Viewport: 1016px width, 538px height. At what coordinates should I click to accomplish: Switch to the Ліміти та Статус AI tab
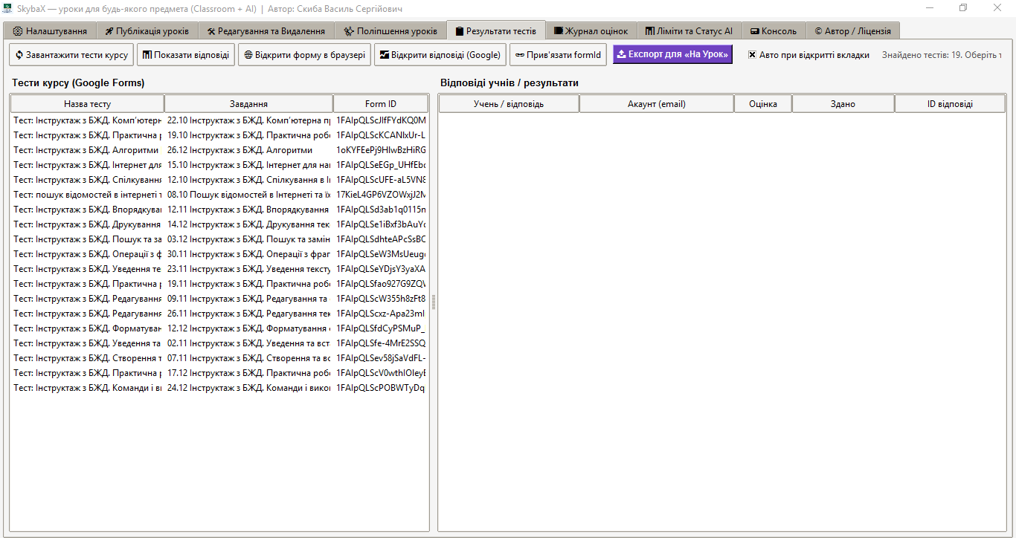click(689, 31)
